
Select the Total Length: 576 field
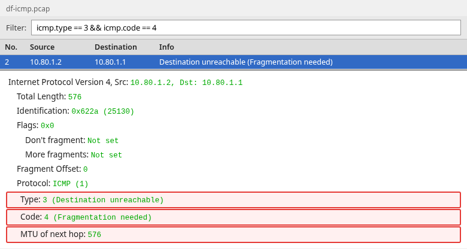(x=49, y=96)
